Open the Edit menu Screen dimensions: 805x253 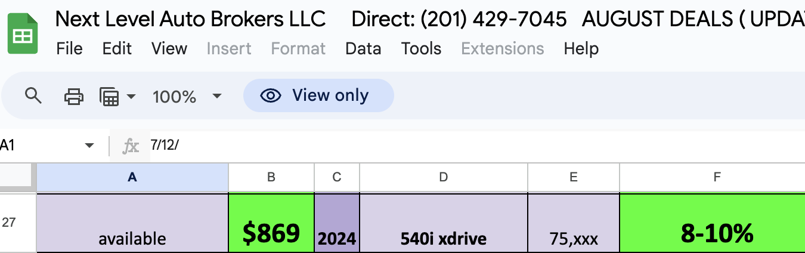click(x=117, y=48)
